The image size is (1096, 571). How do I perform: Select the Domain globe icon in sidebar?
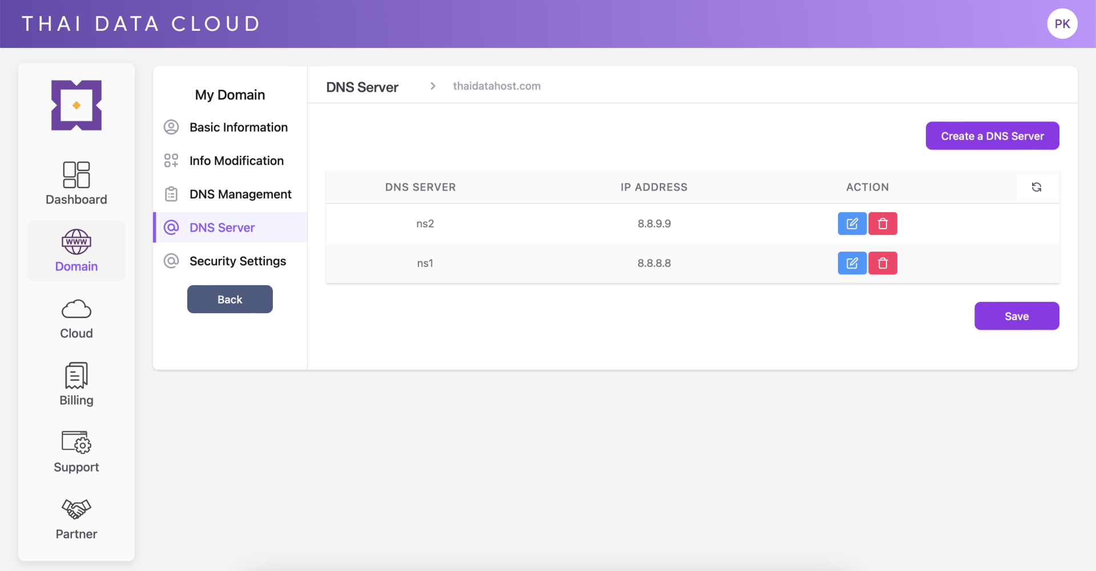pyautogui.click(x=76, y=242)
